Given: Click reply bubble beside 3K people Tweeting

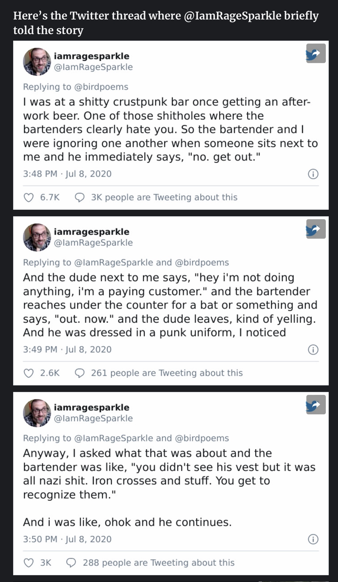Looking at the screenshot, I should 80,198.
